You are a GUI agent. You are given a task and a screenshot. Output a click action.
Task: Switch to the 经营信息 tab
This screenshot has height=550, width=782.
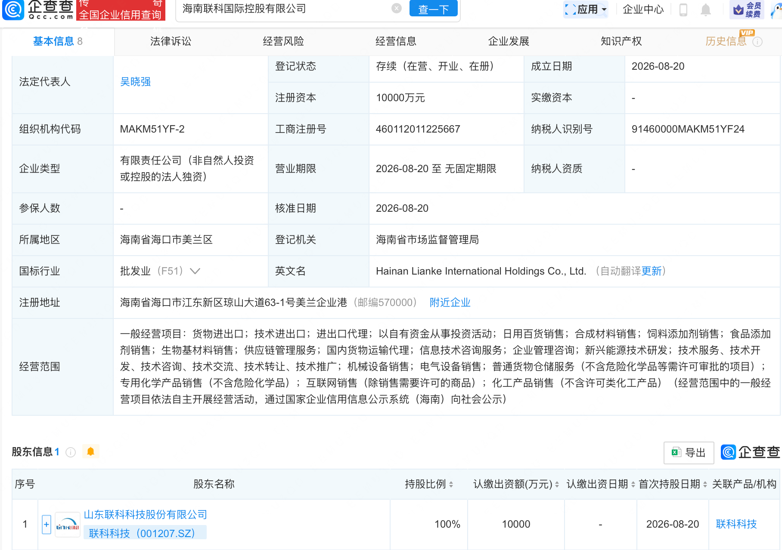tap(396, 41)
